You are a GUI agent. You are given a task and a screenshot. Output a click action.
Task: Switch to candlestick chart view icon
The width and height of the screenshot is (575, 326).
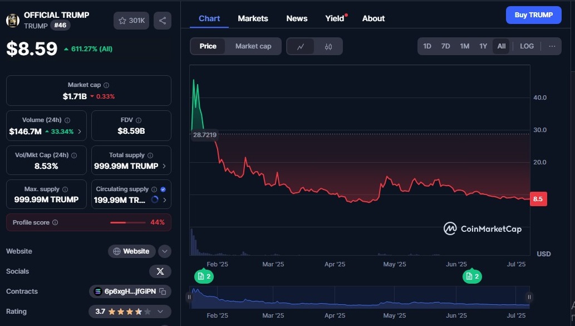[328, 46]
